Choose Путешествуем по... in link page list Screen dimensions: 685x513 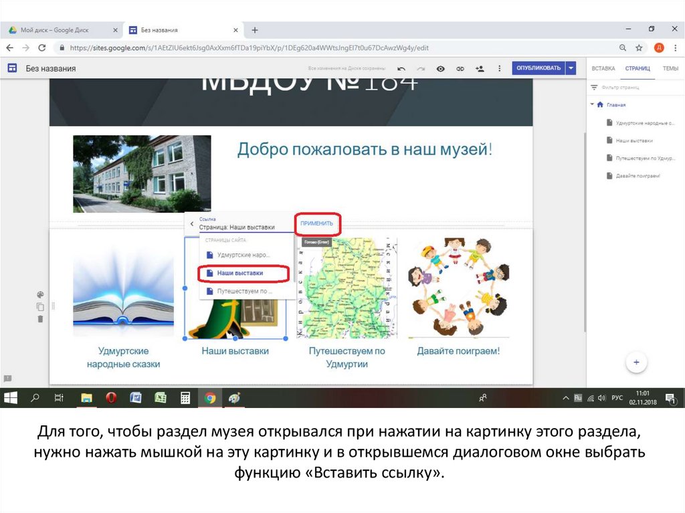tap(246, 291)
